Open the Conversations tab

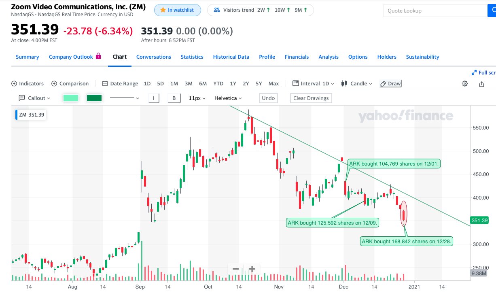pos(154,57)
